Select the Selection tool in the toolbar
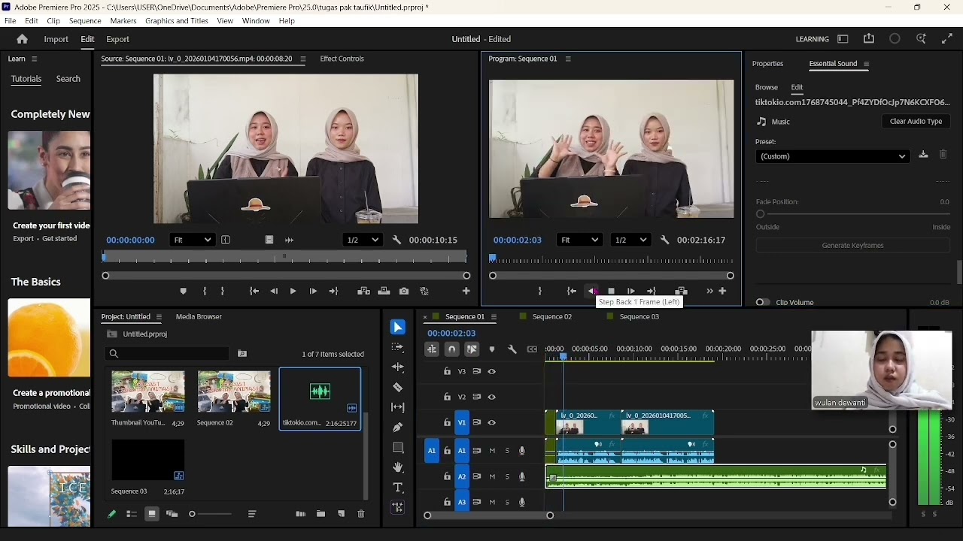 398,328
